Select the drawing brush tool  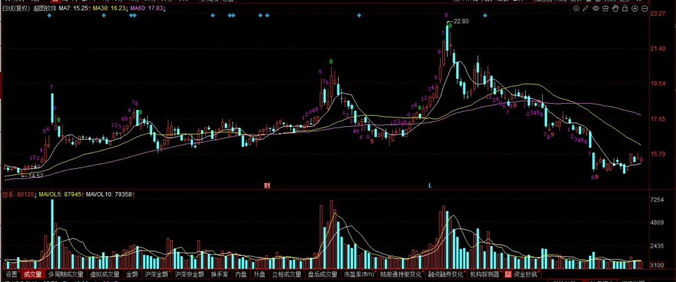585,8
